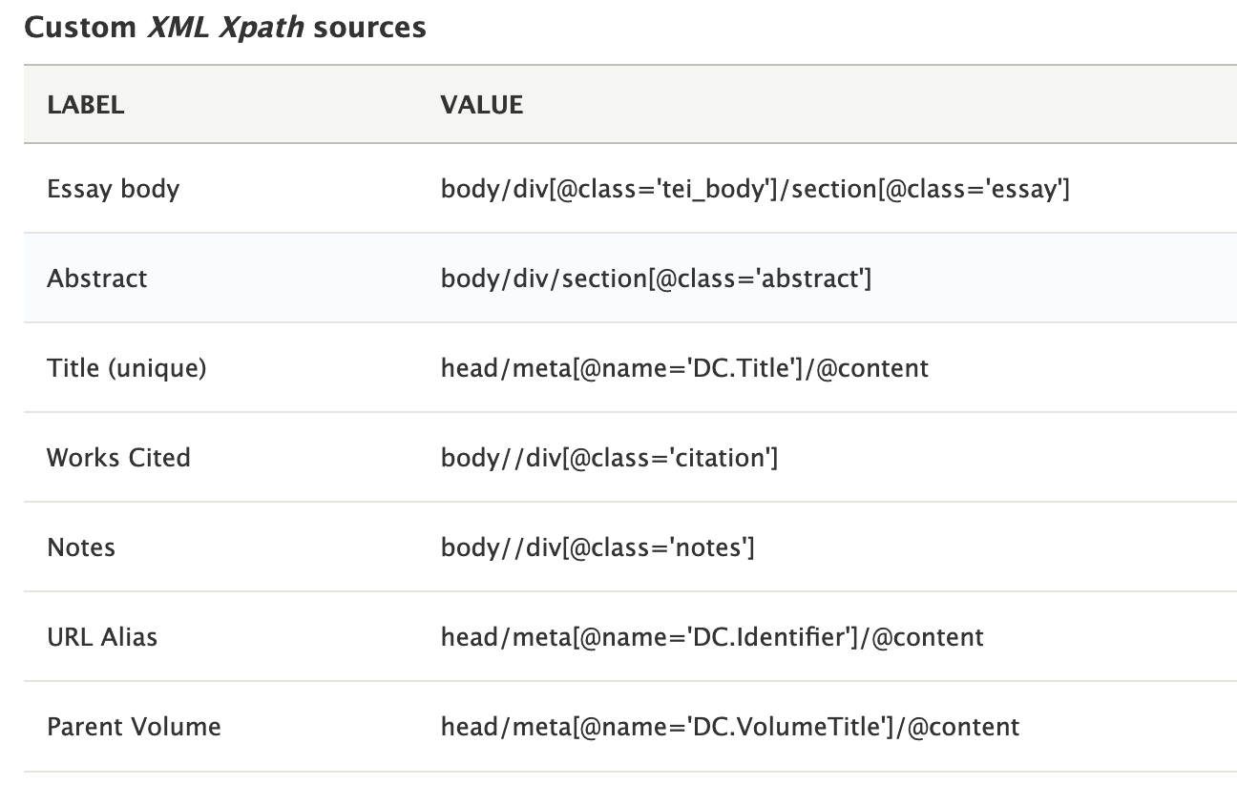Click the citation div xpath value

click(609, 459)
